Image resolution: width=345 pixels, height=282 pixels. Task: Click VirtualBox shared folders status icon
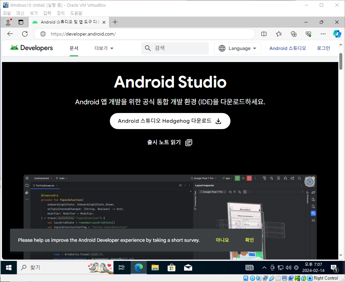[x=278, y=278]
